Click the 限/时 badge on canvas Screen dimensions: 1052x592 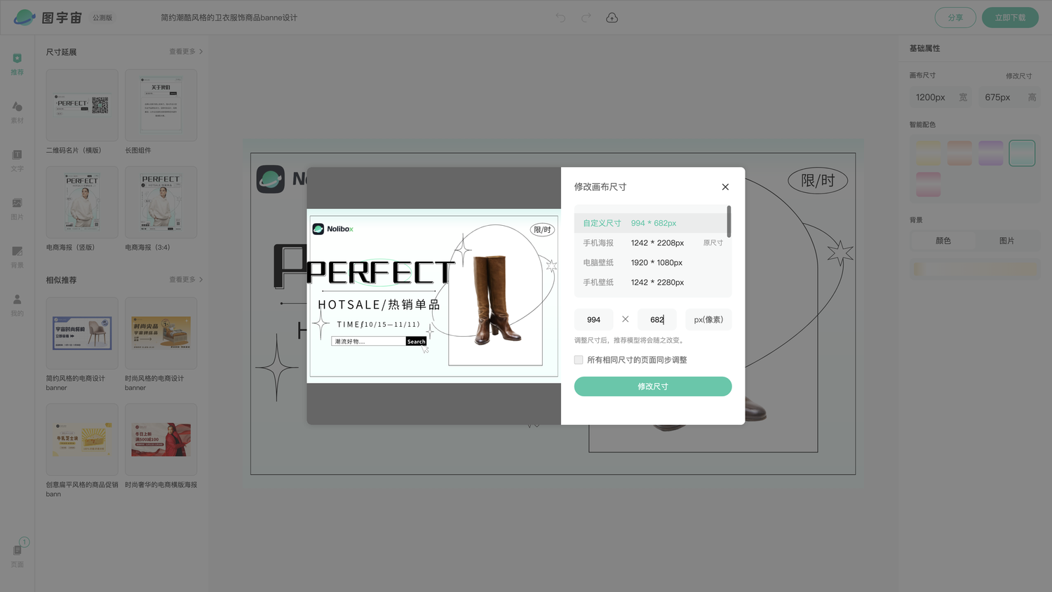(818, 180)
